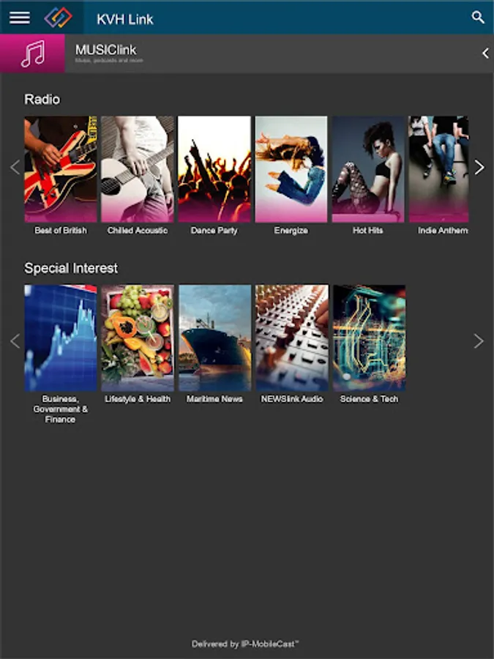The height and width of the screenshot is (659, 494).
Task: Click the Business, Government & Finance label
Action: pos(61,409)
